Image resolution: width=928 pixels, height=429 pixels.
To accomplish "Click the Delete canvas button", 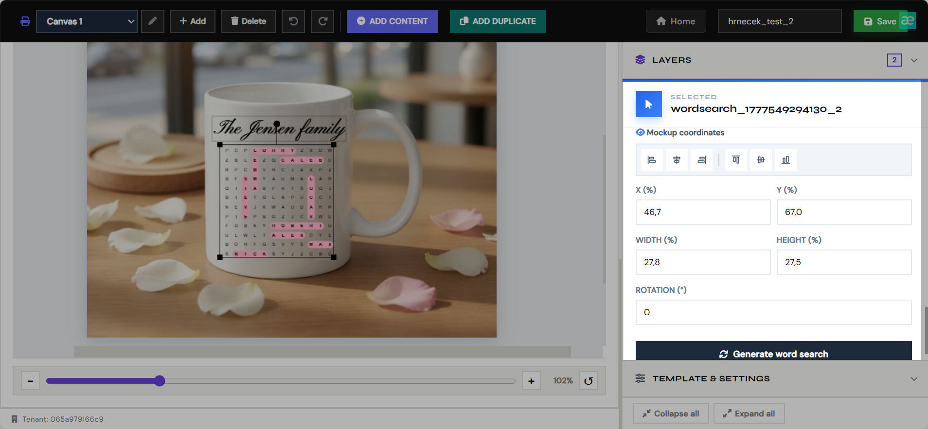I will 249,21.
